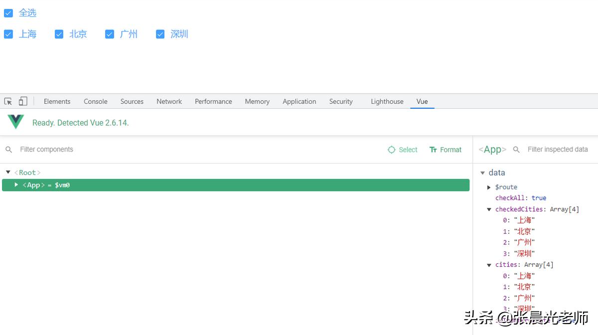
Task: Open the Lighthouse tab
Action: tap(387, 101)
